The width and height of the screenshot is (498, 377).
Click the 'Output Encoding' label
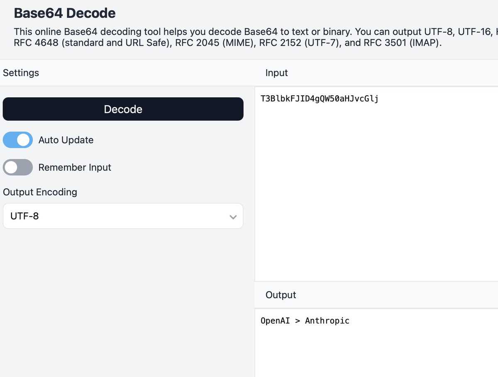(40, 192)
